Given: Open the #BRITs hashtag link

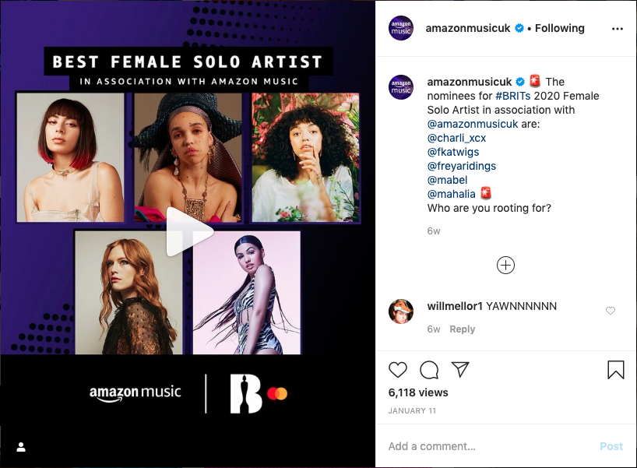Looking at the screenshot, I should 512,96.
